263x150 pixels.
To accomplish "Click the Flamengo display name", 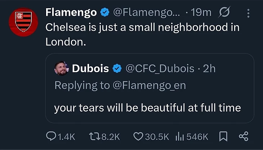I will pyautogui.click(x=71, y=13).
